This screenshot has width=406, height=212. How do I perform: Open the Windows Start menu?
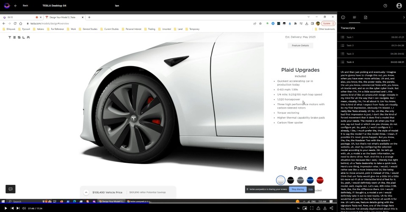(3, 201)
